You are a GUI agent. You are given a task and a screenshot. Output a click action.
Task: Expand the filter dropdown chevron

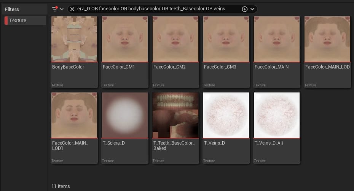coord(62,9)
